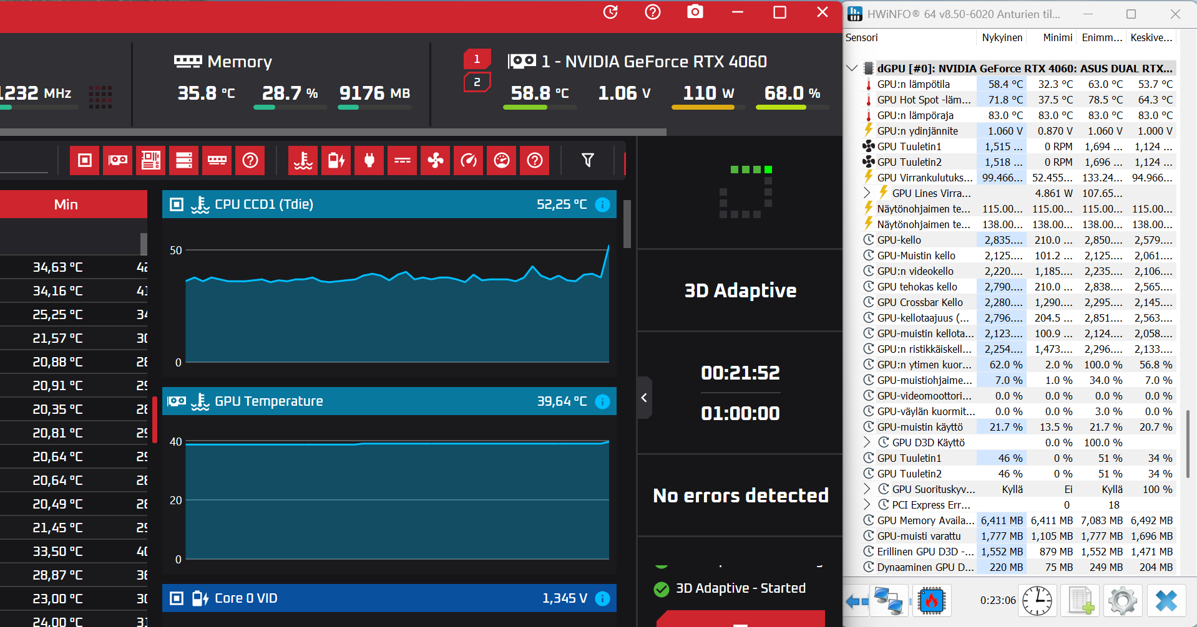Expand the GPU Suorituskyv... row
Viewport: 1197px width, 627px height.
(867, 489)
